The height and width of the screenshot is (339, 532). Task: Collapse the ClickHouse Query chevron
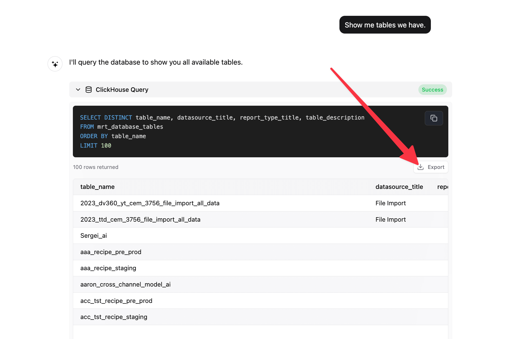[78, 90]
